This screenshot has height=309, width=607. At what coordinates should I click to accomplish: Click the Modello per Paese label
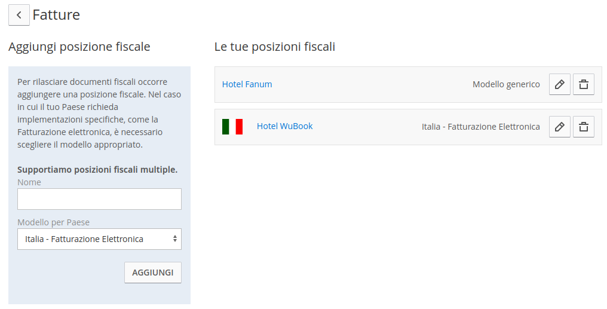(x=53, y=222)
